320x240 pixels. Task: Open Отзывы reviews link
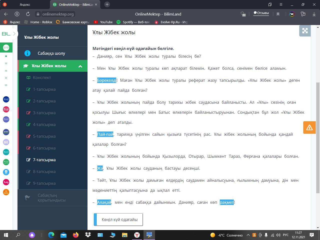point(261,13)
